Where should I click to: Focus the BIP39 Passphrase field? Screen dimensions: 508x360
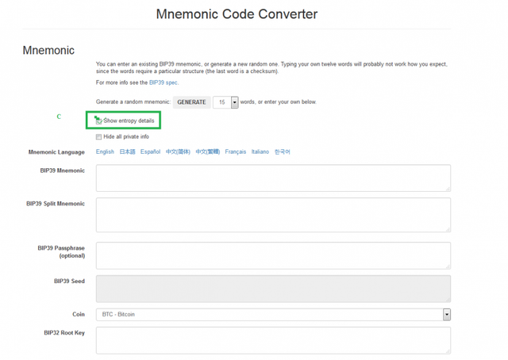point(273,255)
